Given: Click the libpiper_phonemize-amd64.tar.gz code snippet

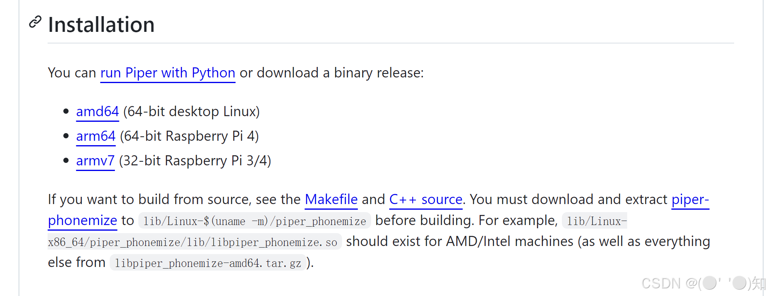Looking at the screenshot, I should coord(208,263).
